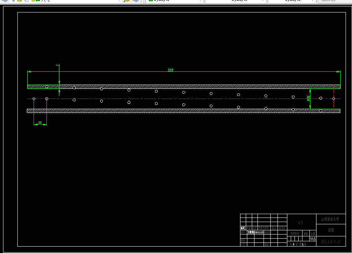The width and height of the screenshot is (352, 253).
Task: Open the green ByLayer color dropdown
Action: (x=175, y=1)
